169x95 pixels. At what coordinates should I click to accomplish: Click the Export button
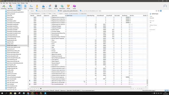coord(66,14)
